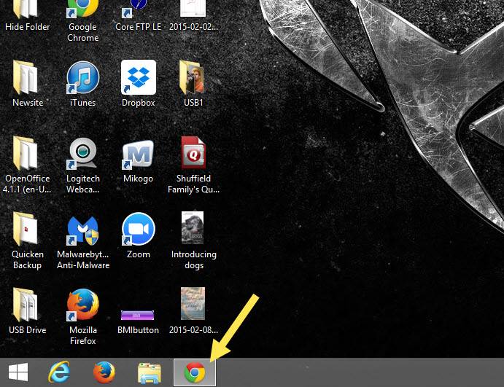504x387 pixels.
Task: Click the Chrome icon in the taskbar
Action: pos(194,373)
